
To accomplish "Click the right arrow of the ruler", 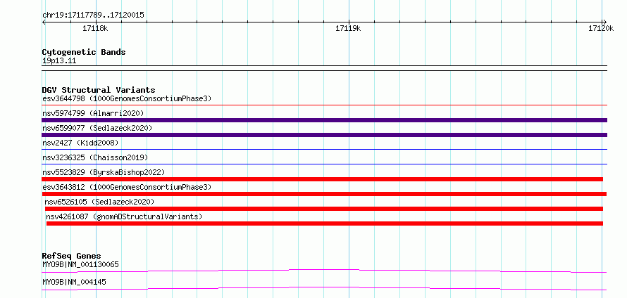I will 604,22.
